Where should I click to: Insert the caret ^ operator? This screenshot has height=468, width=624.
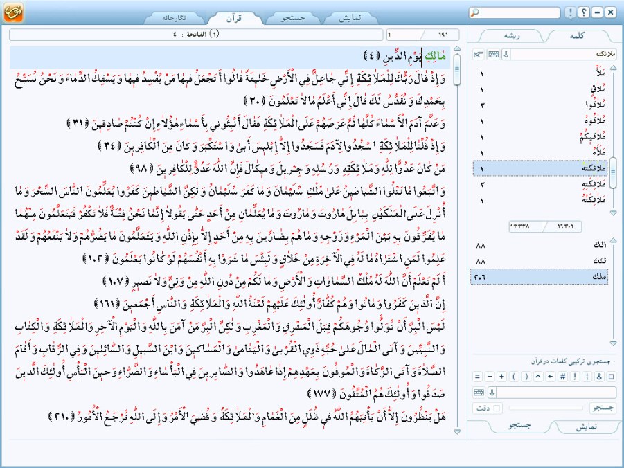click(x=538, y=376)
